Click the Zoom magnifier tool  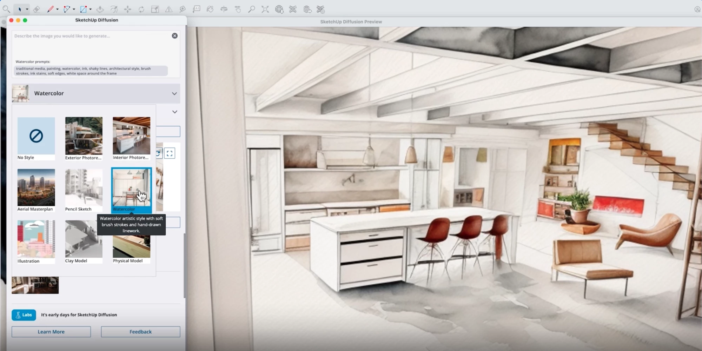click(251, 9)
